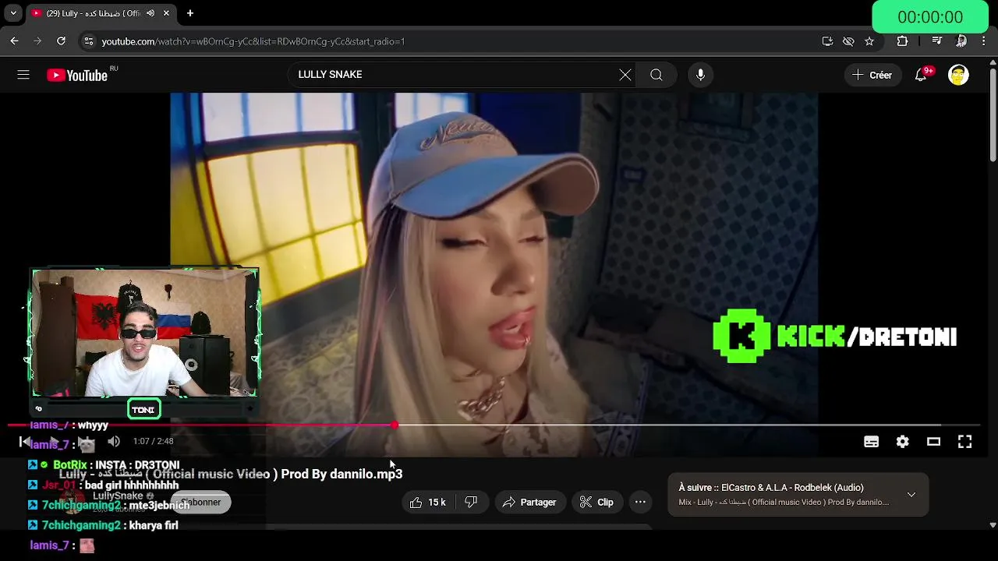Screen dimensions: 998x561
Task: View site information icon in address bar
Action: pyautogui.click(x=88, y=41)
